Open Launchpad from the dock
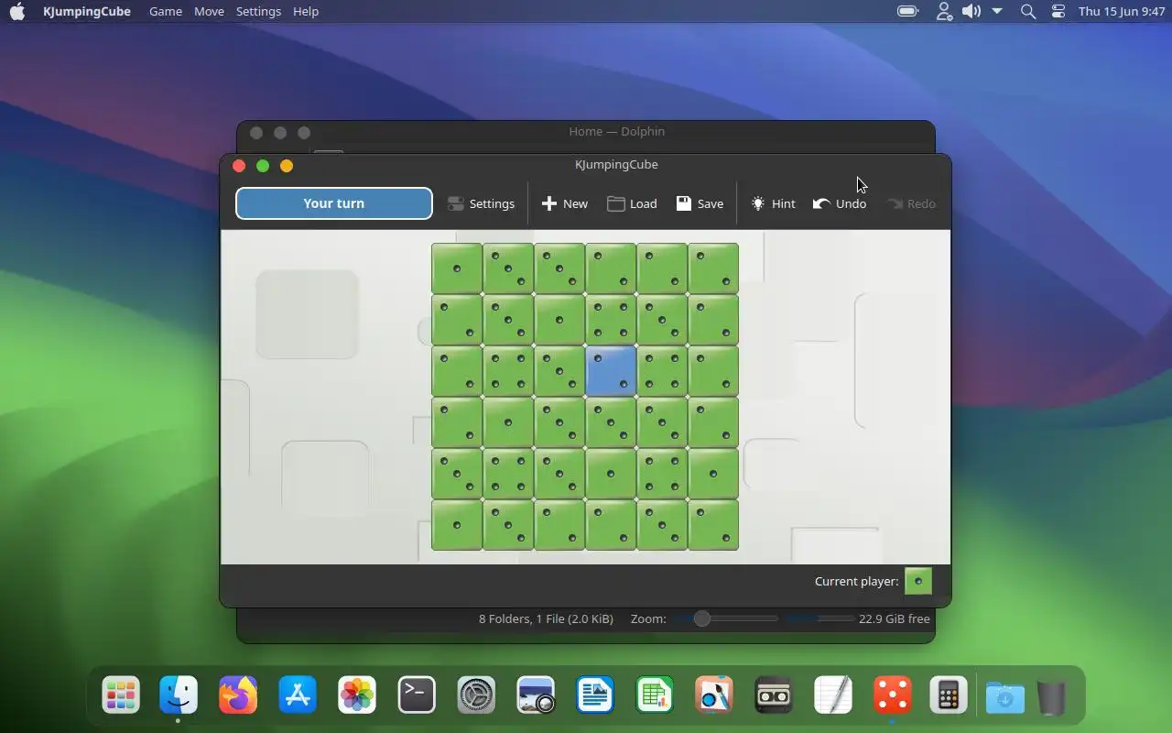The height and width of the screenshot is (733, 1172). 121,695
